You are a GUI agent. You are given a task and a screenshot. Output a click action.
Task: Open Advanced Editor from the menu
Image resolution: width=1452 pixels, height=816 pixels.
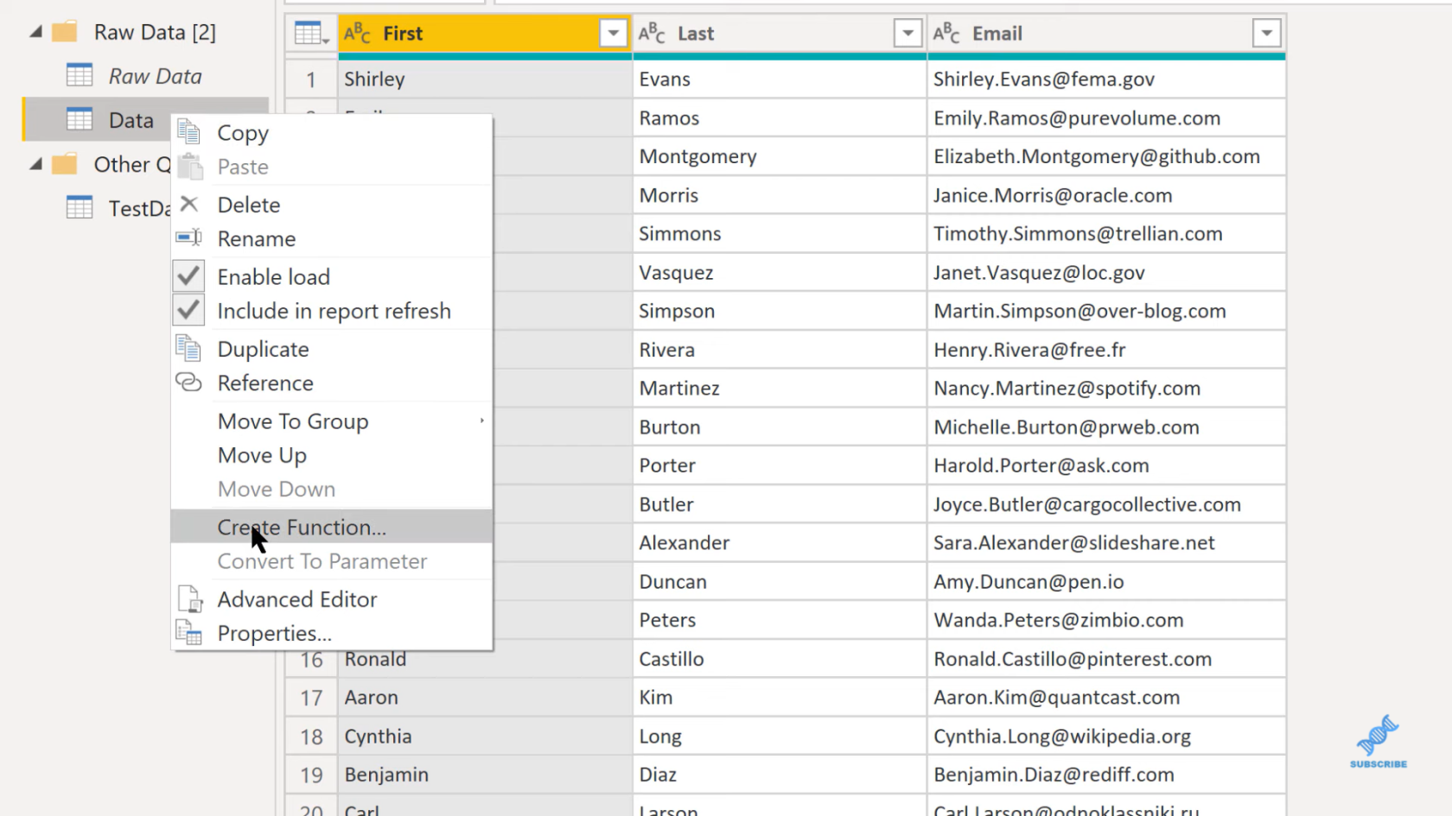[x=332, y=599]
